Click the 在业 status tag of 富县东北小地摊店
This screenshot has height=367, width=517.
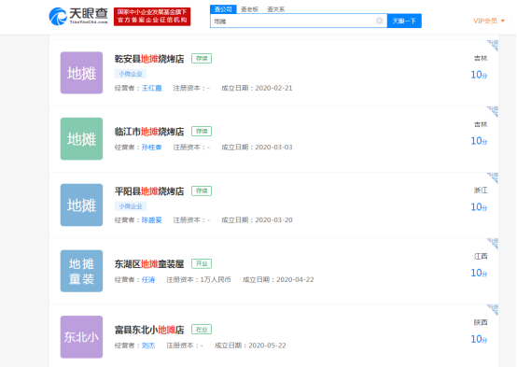(x=202, y=330)
